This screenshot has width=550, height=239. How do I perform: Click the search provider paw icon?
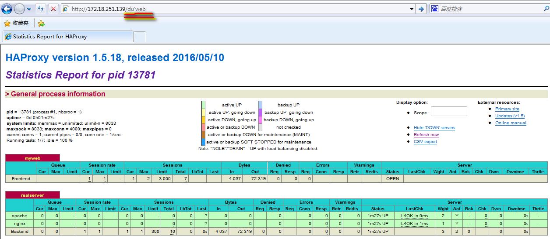click(x=434, y=9)
